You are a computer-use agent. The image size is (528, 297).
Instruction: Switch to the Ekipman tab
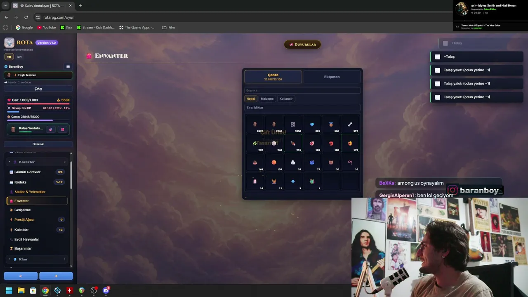point(332,77)
